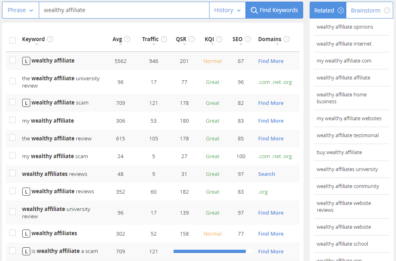Select related keyword wealthy affiliate testimonial
This screenshot has height=261, width=396.
pyautogui.click(x=348, y=135)
